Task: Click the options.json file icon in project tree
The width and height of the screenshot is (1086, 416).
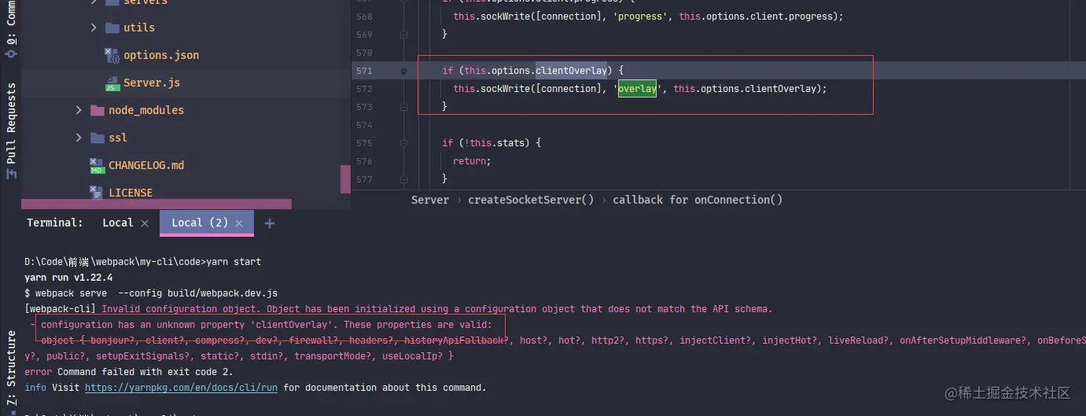Action: point(111,55)
